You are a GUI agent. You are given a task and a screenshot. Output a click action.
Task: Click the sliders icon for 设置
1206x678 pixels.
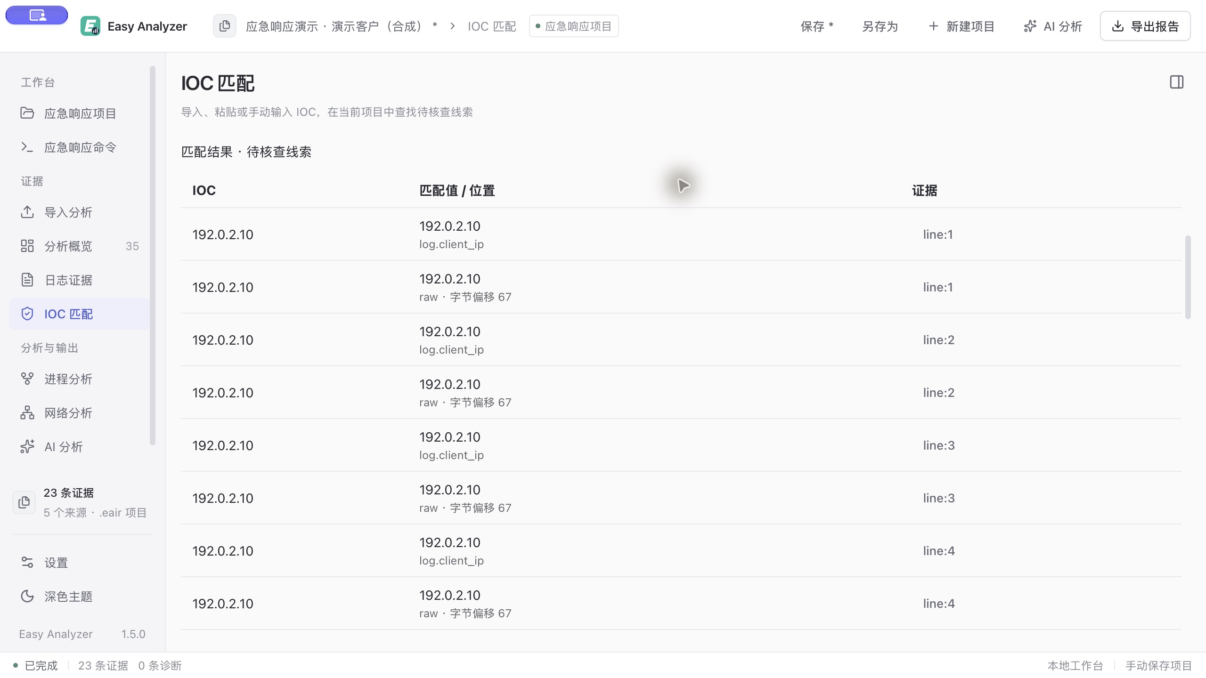27,562
